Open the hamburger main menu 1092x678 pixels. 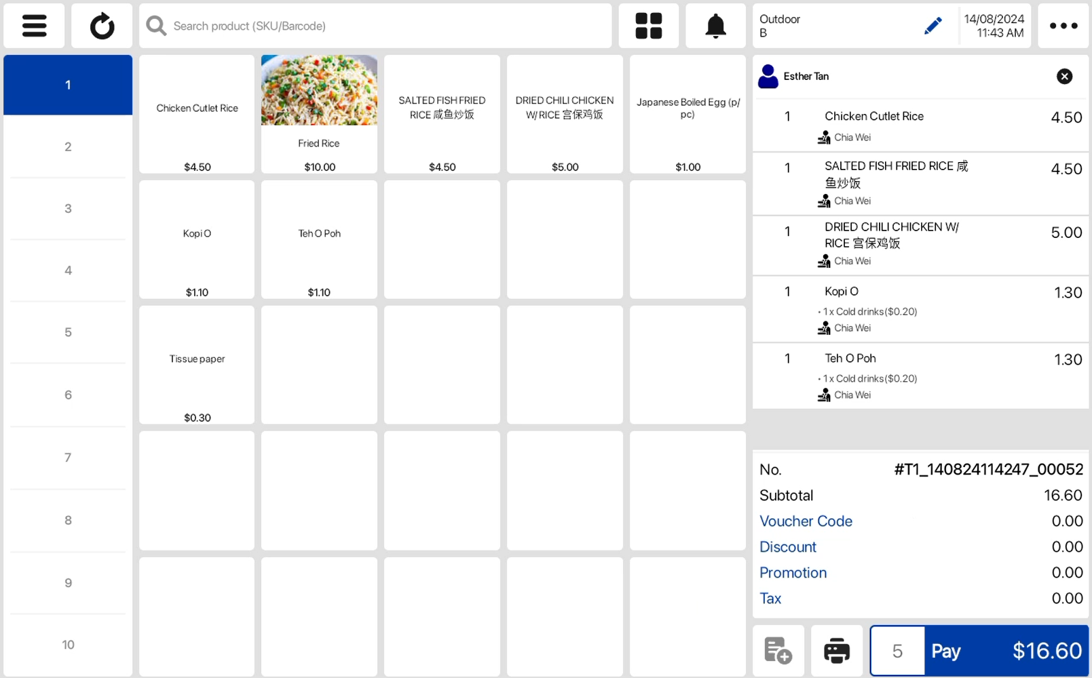coord(34,26)
